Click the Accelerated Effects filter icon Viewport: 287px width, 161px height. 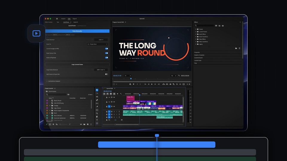coord(216,26)
